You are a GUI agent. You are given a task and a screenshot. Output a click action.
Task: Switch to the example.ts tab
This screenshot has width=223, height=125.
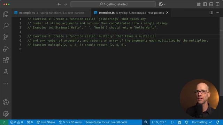pyautogui.click(x=52, y=13)
